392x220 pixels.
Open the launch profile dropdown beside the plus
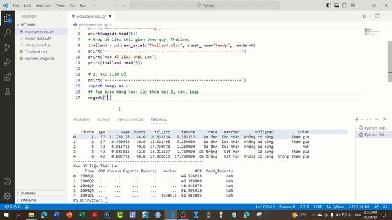[362, 120]
